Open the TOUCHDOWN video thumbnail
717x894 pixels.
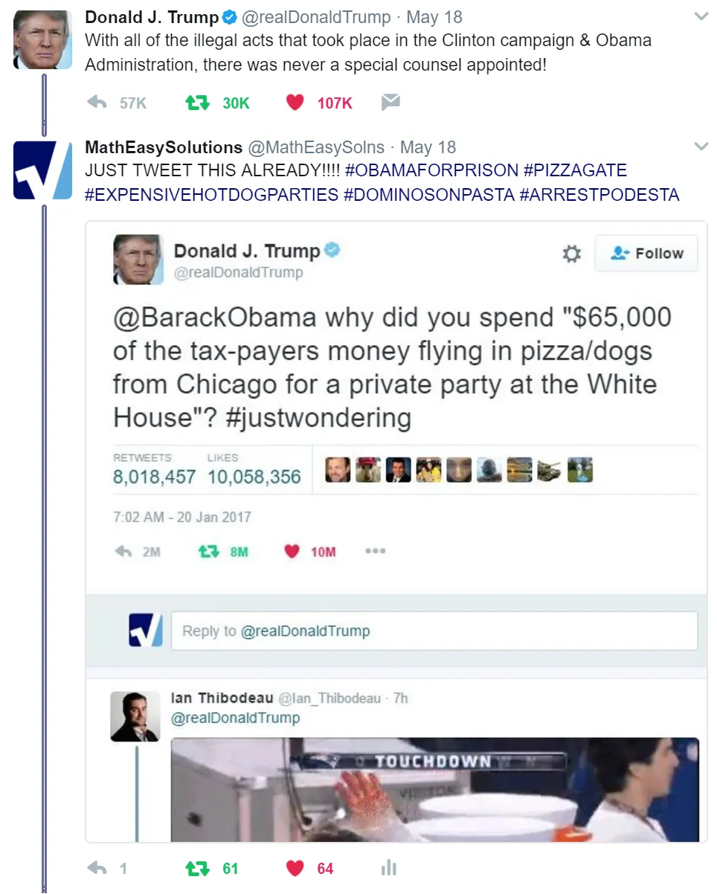[434, 789]
